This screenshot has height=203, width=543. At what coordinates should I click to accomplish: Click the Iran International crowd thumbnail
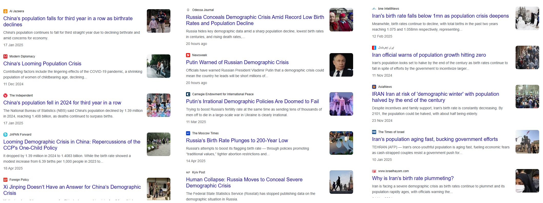527,57
